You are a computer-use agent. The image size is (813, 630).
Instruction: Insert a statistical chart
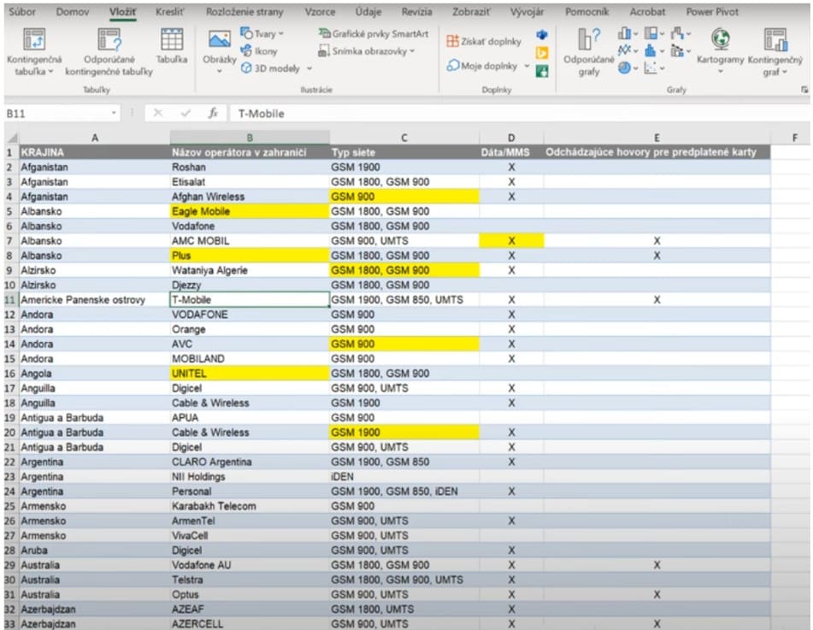tap(654, 50)
